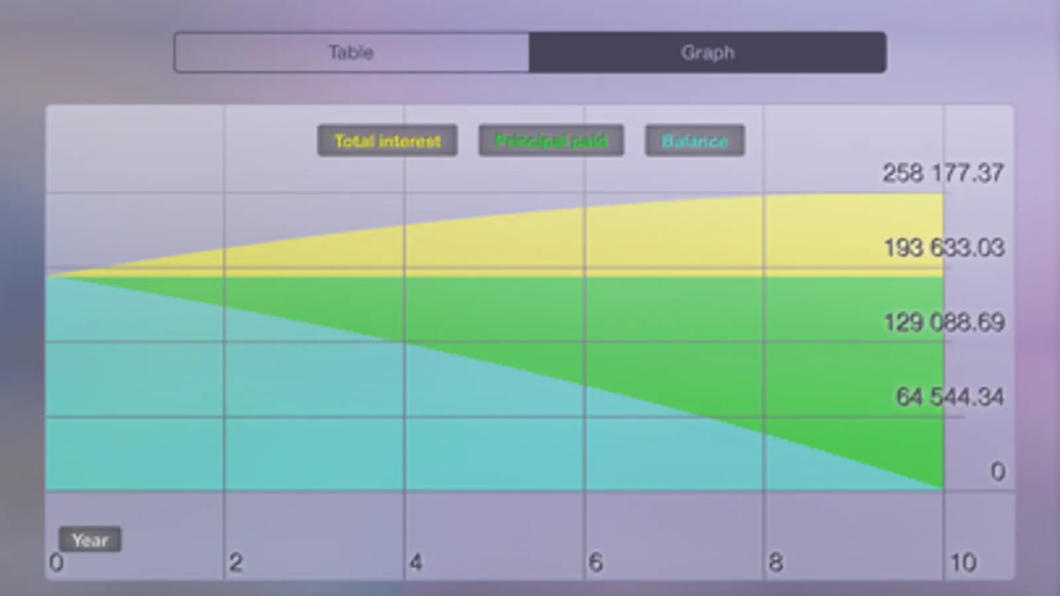Click year 10 on horizontal axis
The height and width of the screenshot is (596, 1060).
click(x=963, y=563)
